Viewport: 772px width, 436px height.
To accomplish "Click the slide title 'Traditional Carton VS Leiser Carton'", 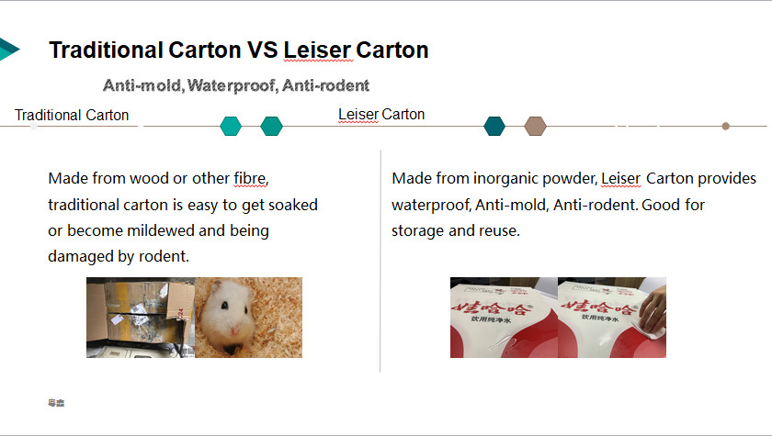I will (x=239, y=50).
